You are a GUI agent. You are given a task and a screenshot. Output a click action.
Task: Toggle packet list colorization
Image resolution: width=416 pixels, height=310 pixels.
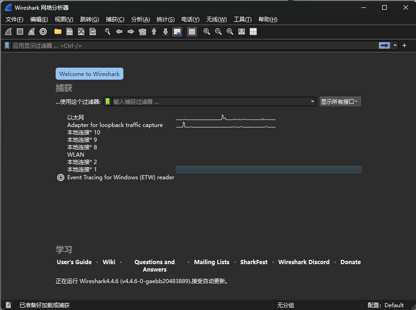coord(192,32)
